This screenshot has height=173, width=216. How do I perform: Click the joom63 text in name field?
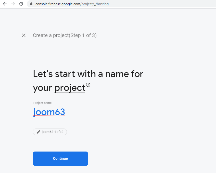click(49, 112)
